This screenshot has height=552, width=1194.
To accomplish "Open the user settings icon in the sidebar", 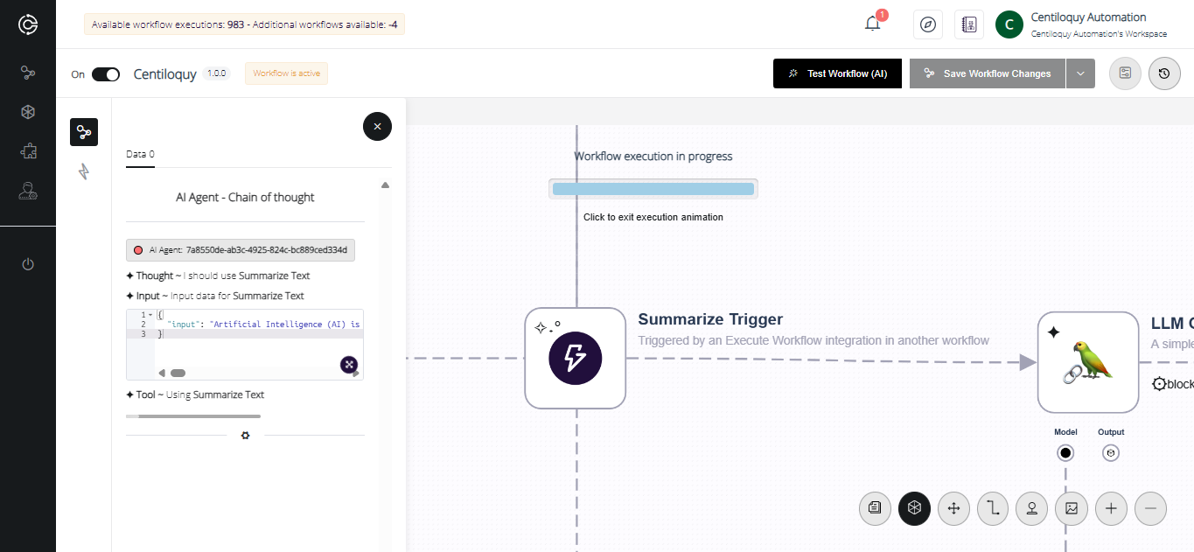I will click(28, 191).
